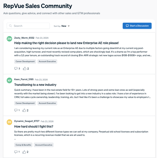Screen dimensions: 157x158
Task: Open the DS avatar of Dynamic_Seagull_6707
Action: [9, 122]
